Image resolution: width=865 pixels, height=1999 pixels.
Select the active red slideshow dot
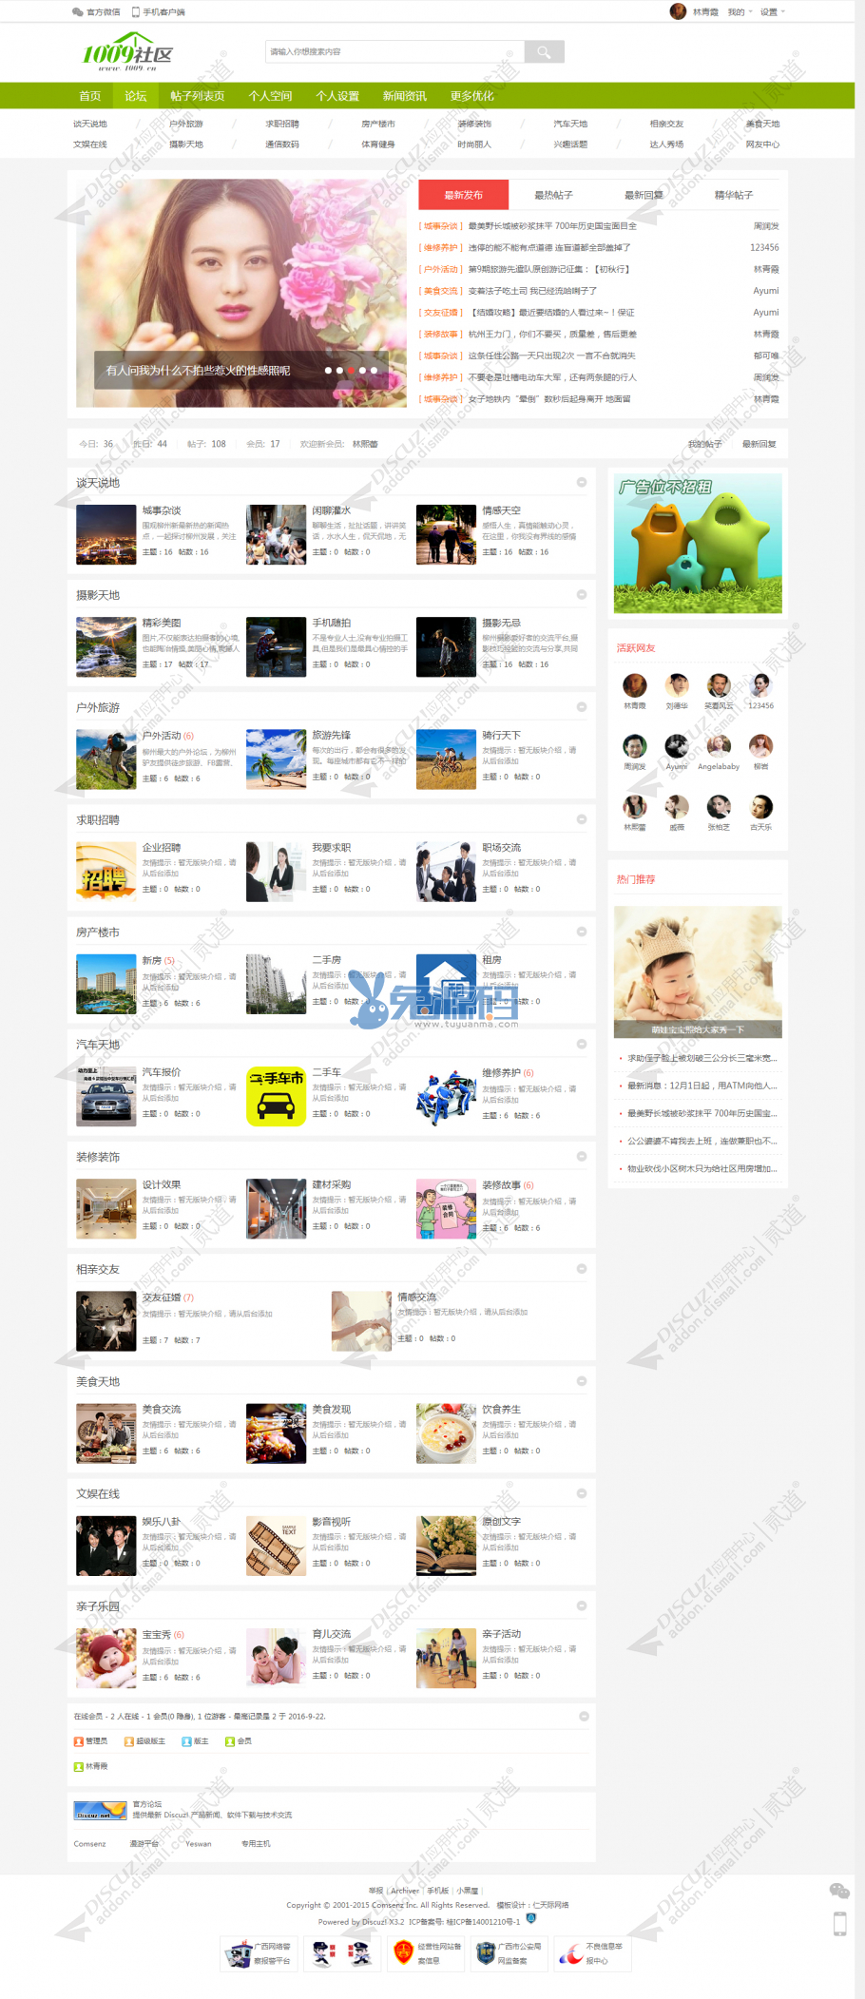coord(351,371)
